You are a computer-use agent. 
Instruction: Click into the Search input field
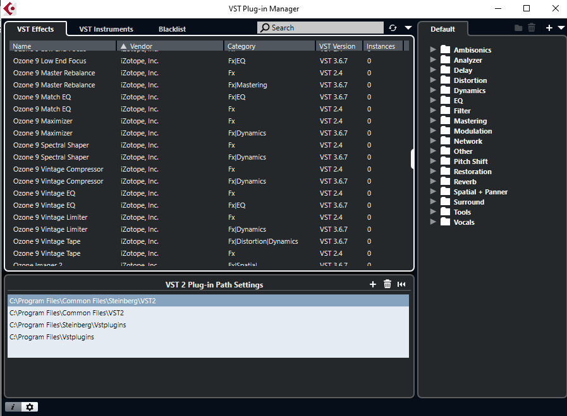pos(320,28)
